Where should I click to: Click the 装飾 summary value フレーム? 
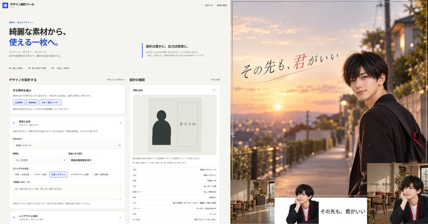[213, 214]
